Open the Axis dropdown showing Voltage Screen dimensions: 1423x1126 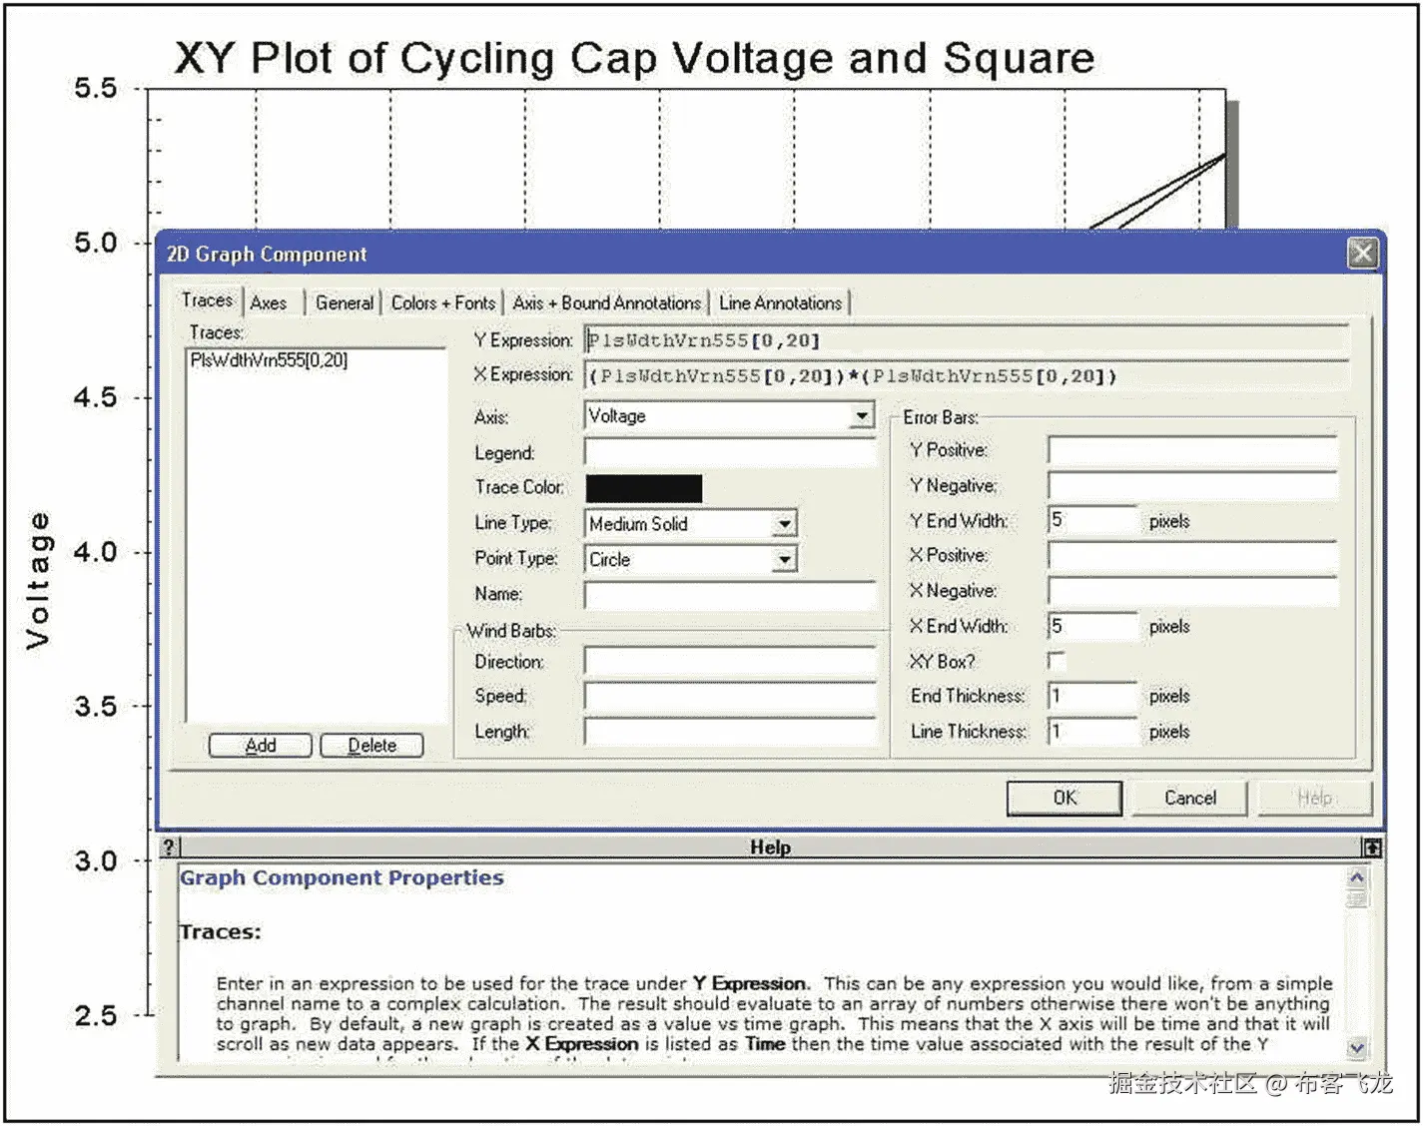tap(861, 415)
